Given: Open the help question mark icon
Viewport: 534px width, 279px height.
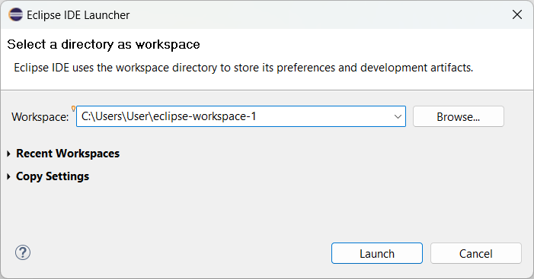Looking at the screenshot, I should click(23, 253).
